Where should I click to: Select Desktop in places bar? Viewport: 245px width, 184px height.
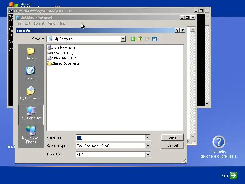[x=31, y=73]
